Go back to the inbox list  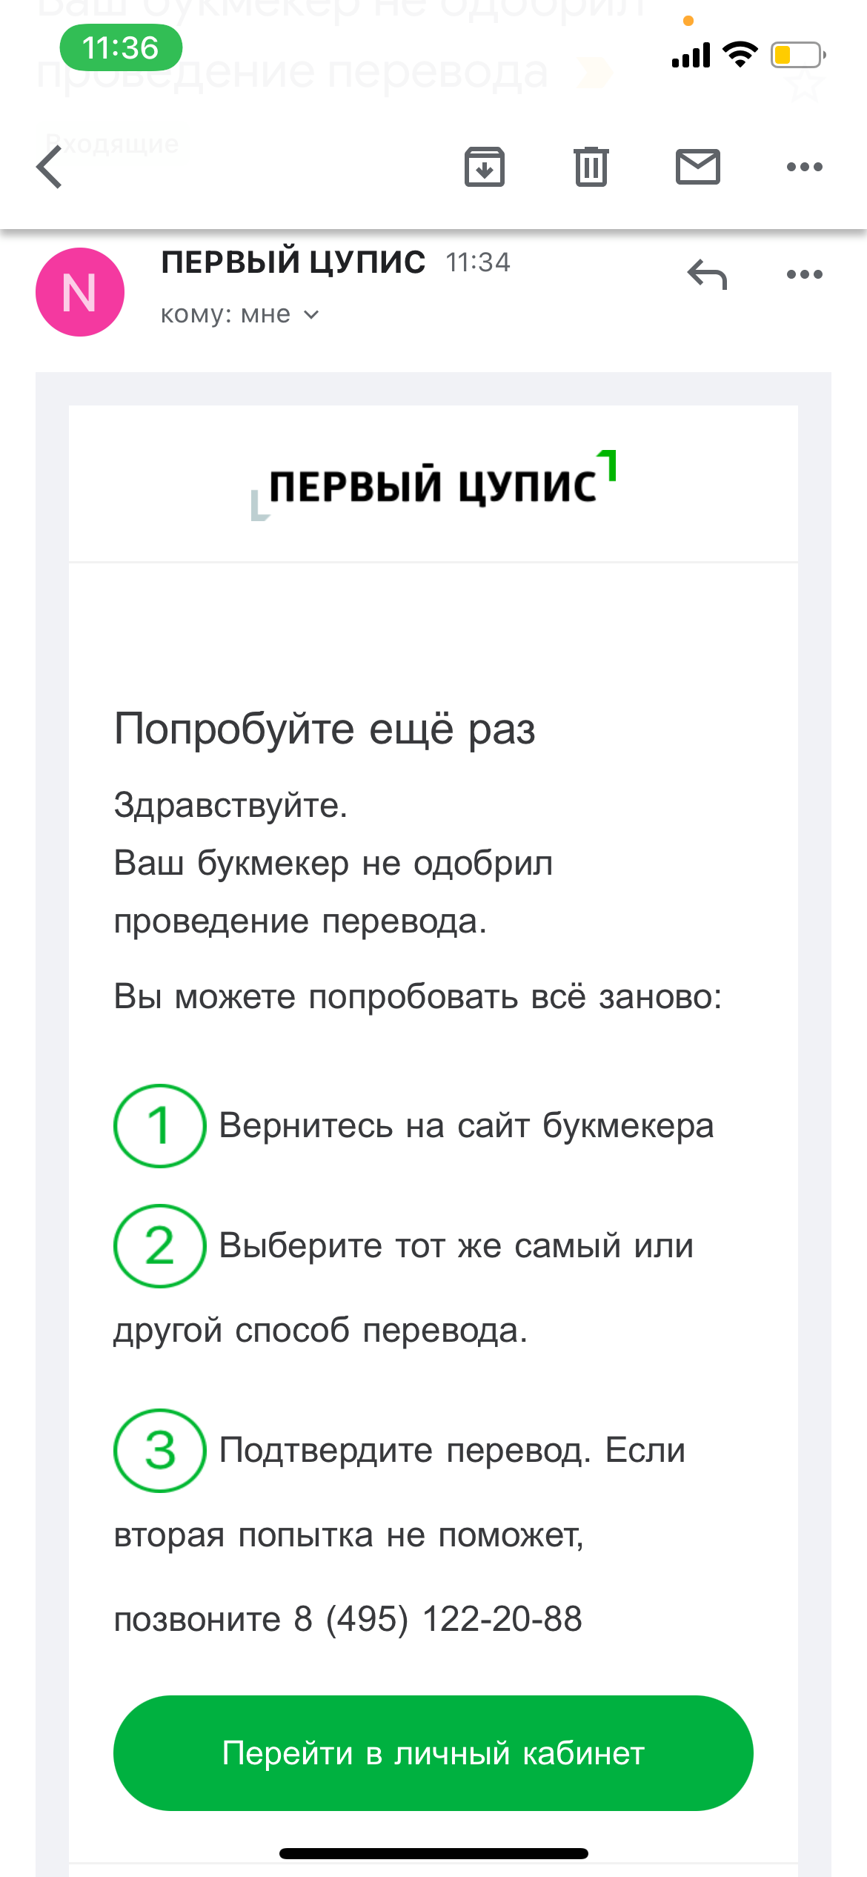50,167
